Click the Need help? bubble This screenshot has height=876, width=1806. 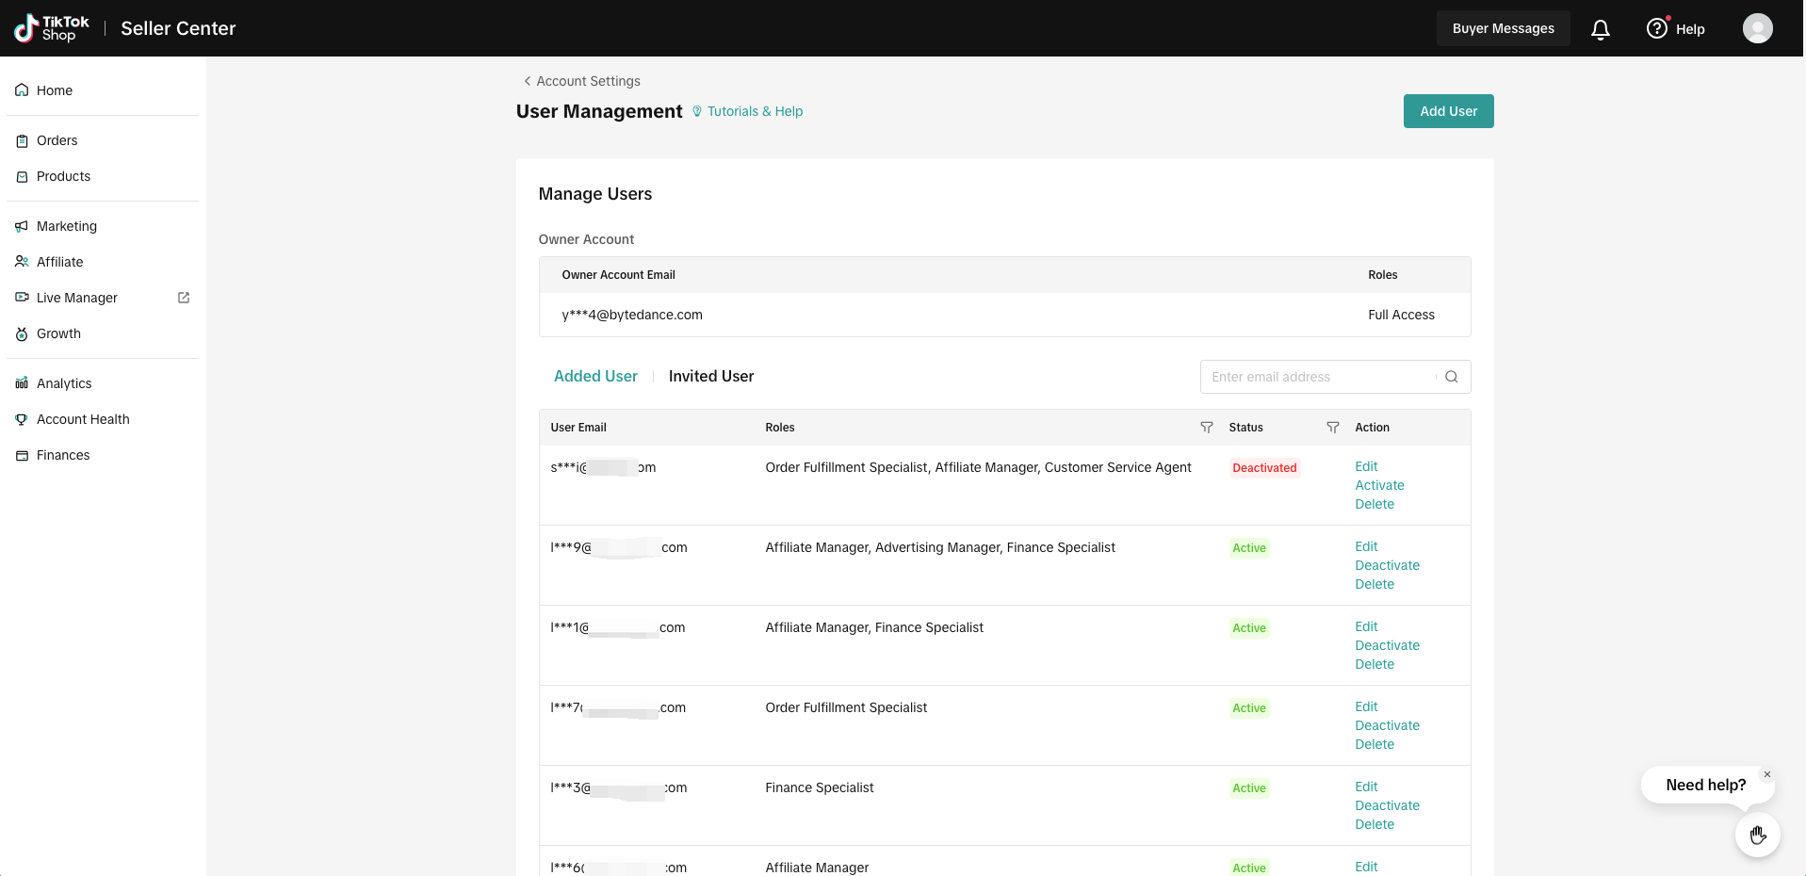coord(1705,785)
